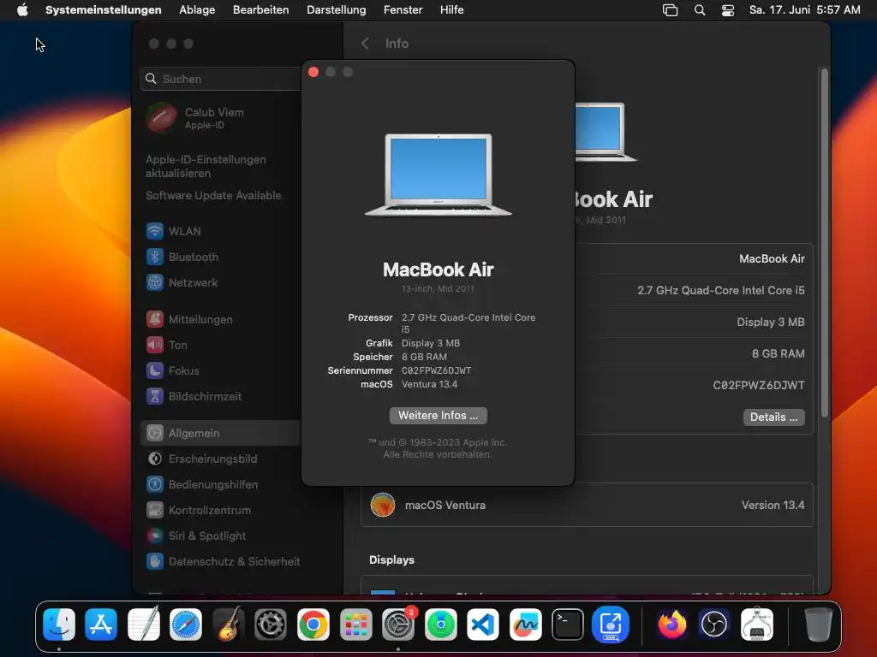Click serial number C02FPWZ6DJWT in dialog
The height and width of the screenshot is (657, 877).
pos(436,370)
